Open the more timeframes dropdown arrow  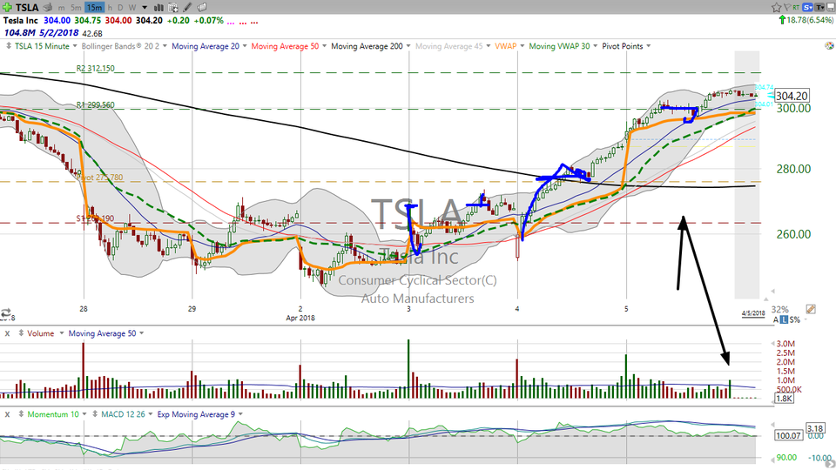point(145,8)
